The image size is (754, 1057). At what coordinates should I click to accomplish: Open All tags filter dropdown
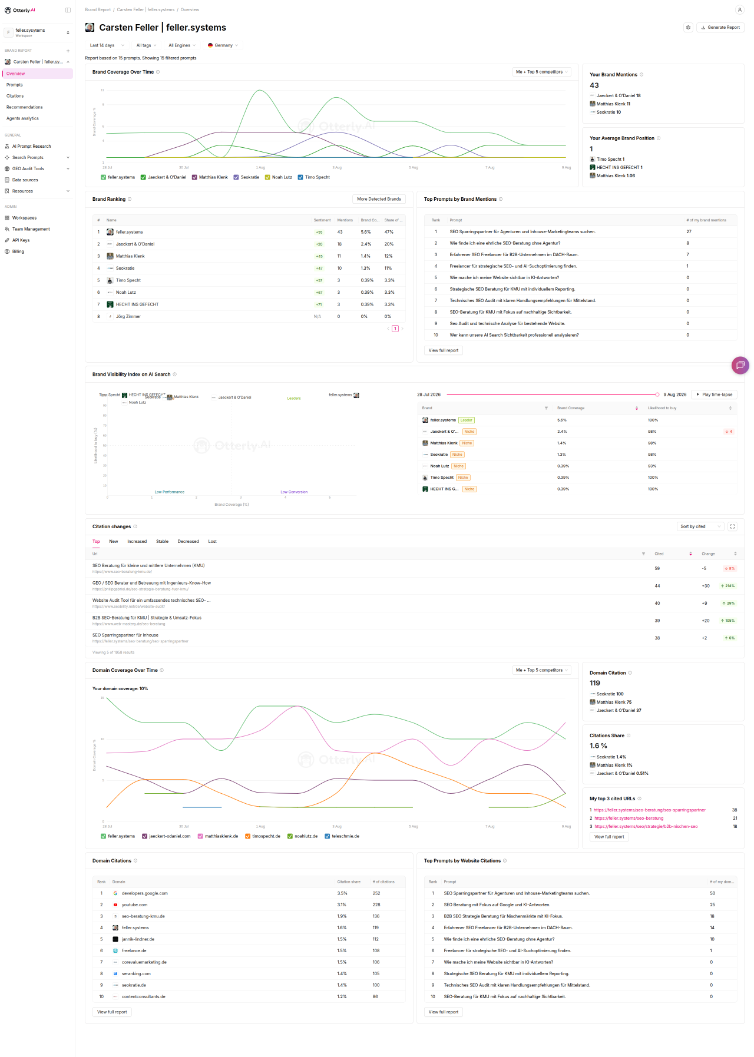point(146,45)
